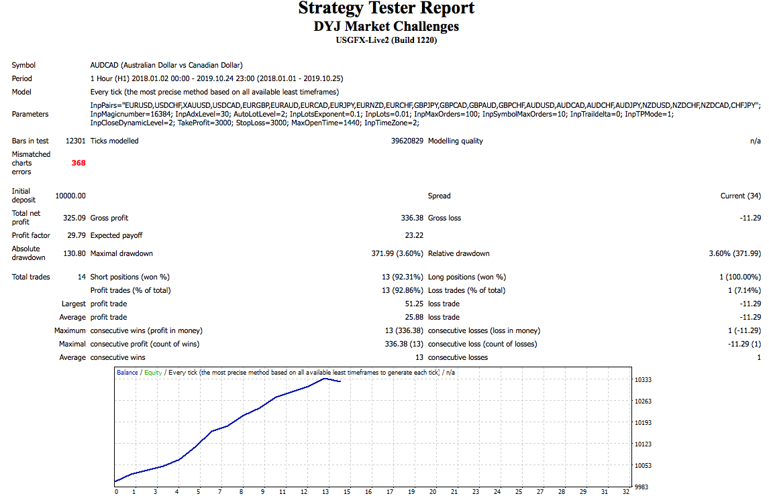Select the Initial deposit 10000.00 value
The image size is (769, 498).
[x=70, y=196]
